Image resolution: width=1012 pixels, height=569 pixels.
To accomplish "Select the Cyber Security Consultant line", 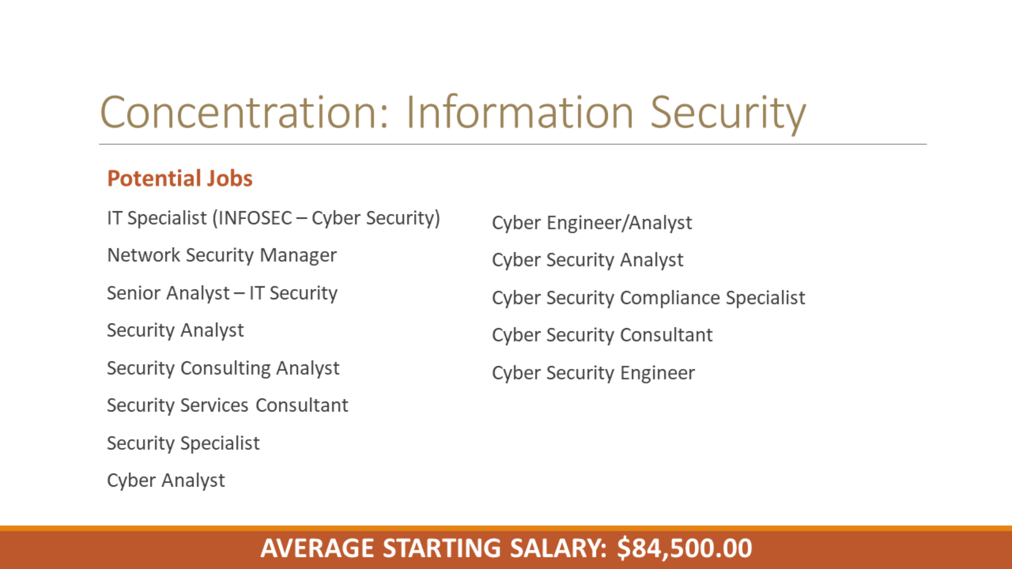I will click(602, 336).
